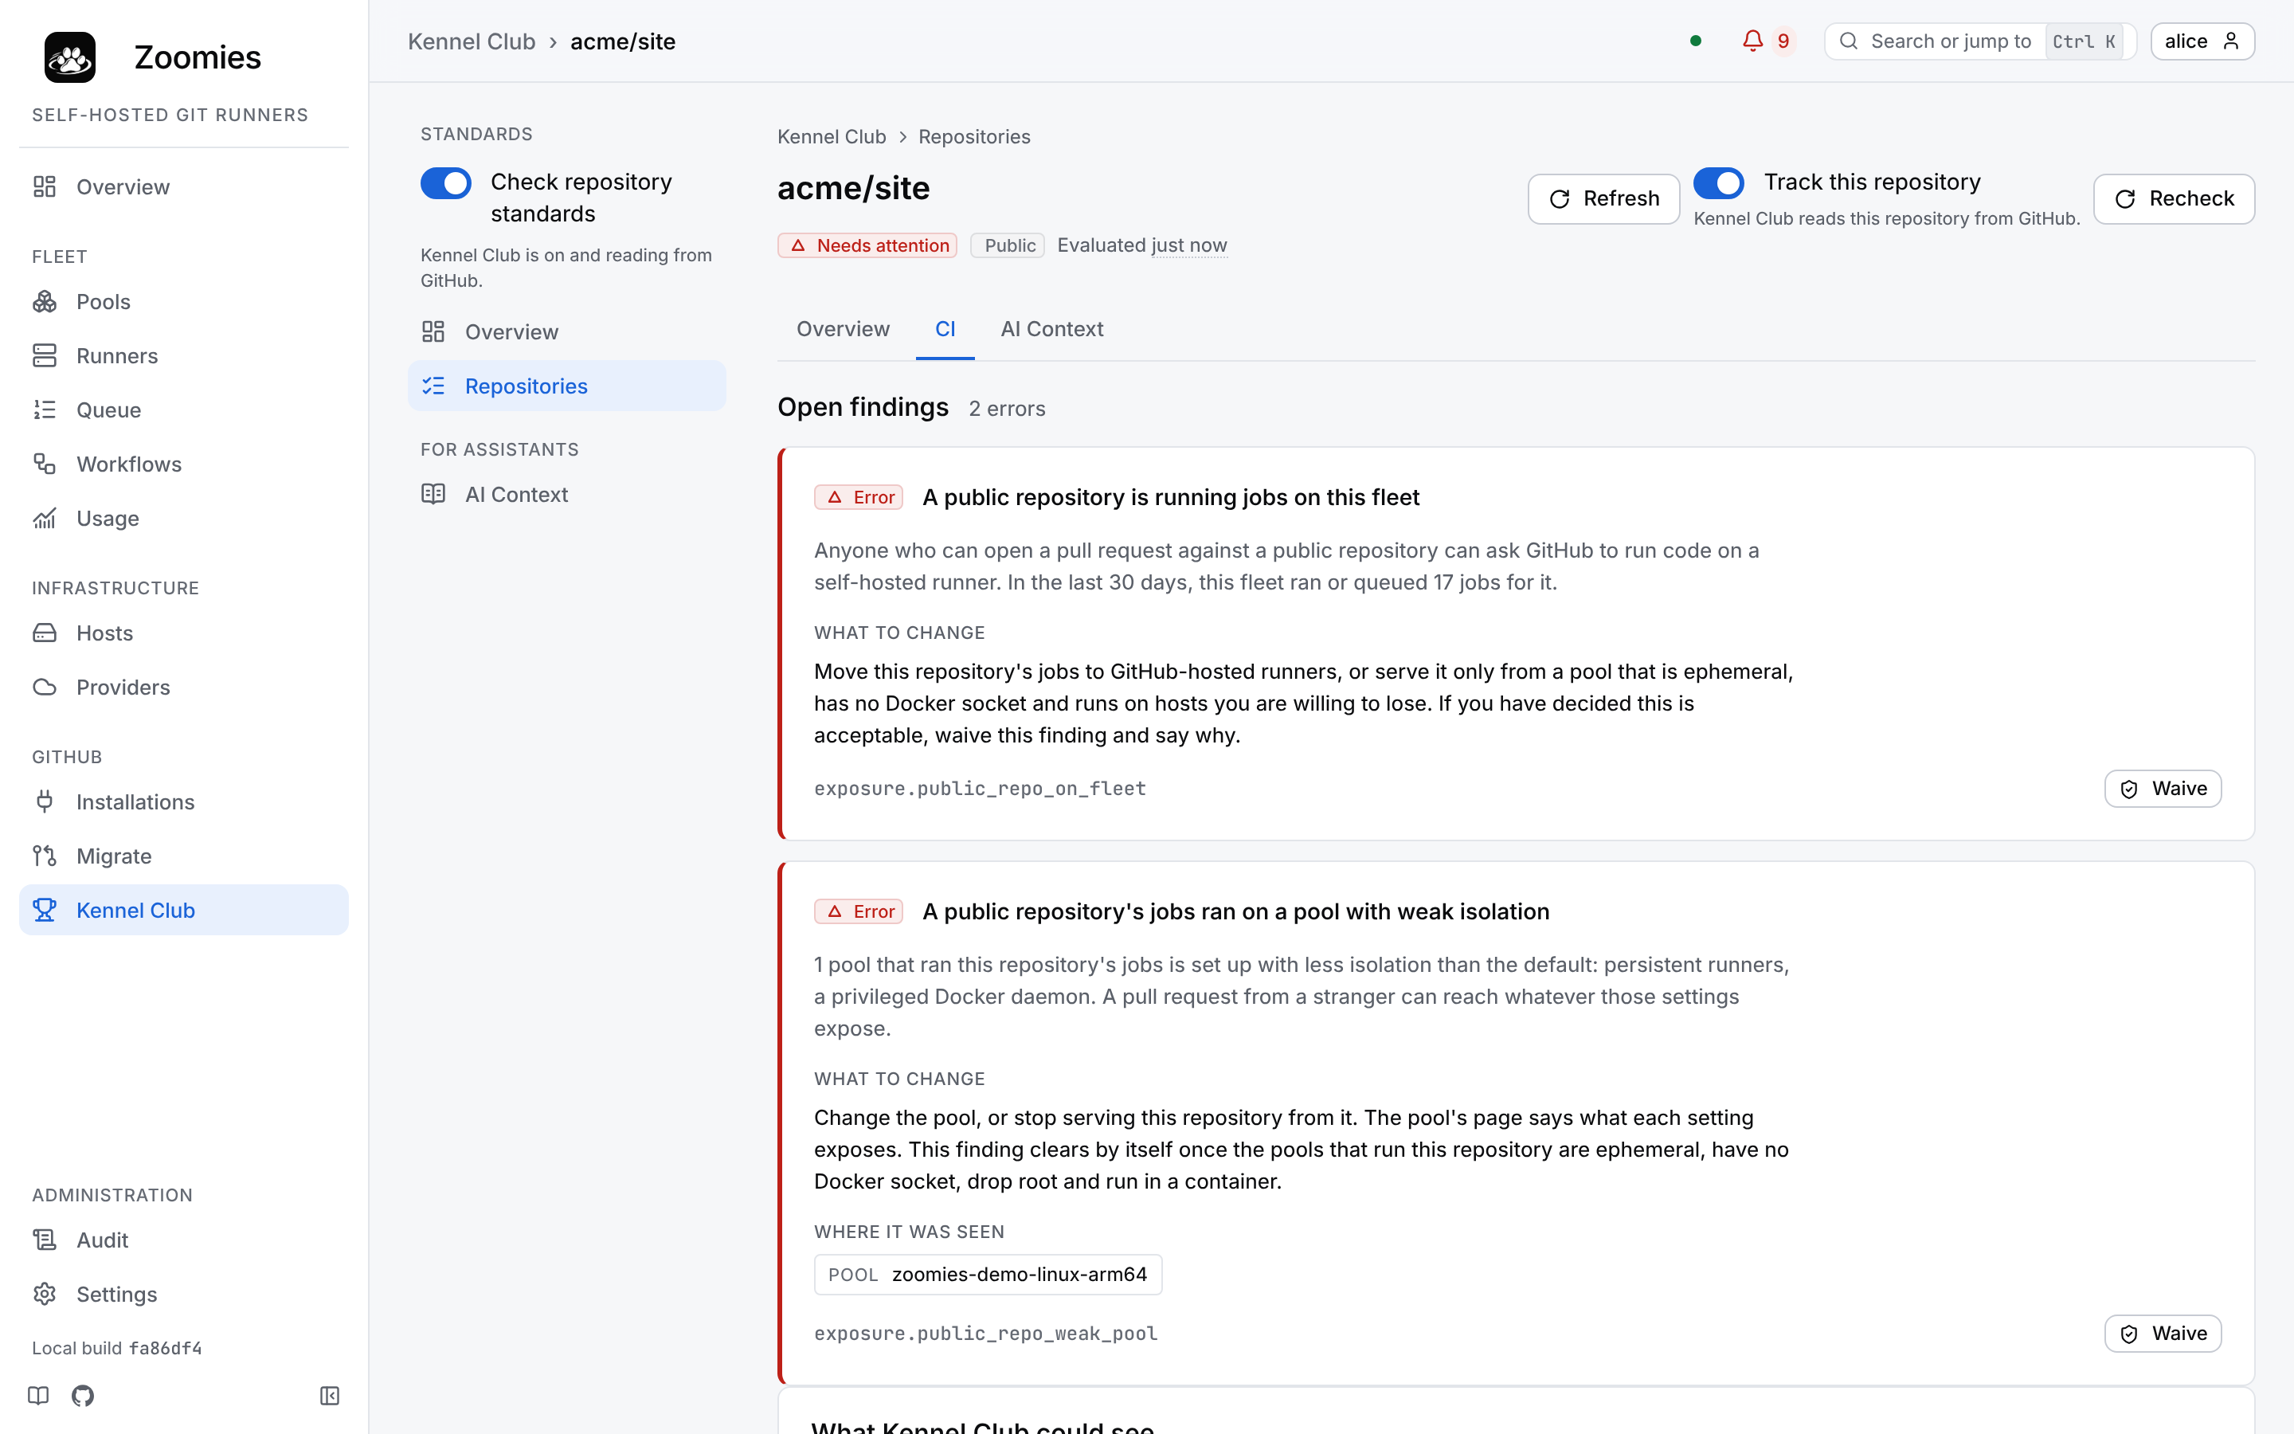2294x1434 pixels.
Task: Open the GitHub icon in sidebar footer
Action: pos(83,1395)
